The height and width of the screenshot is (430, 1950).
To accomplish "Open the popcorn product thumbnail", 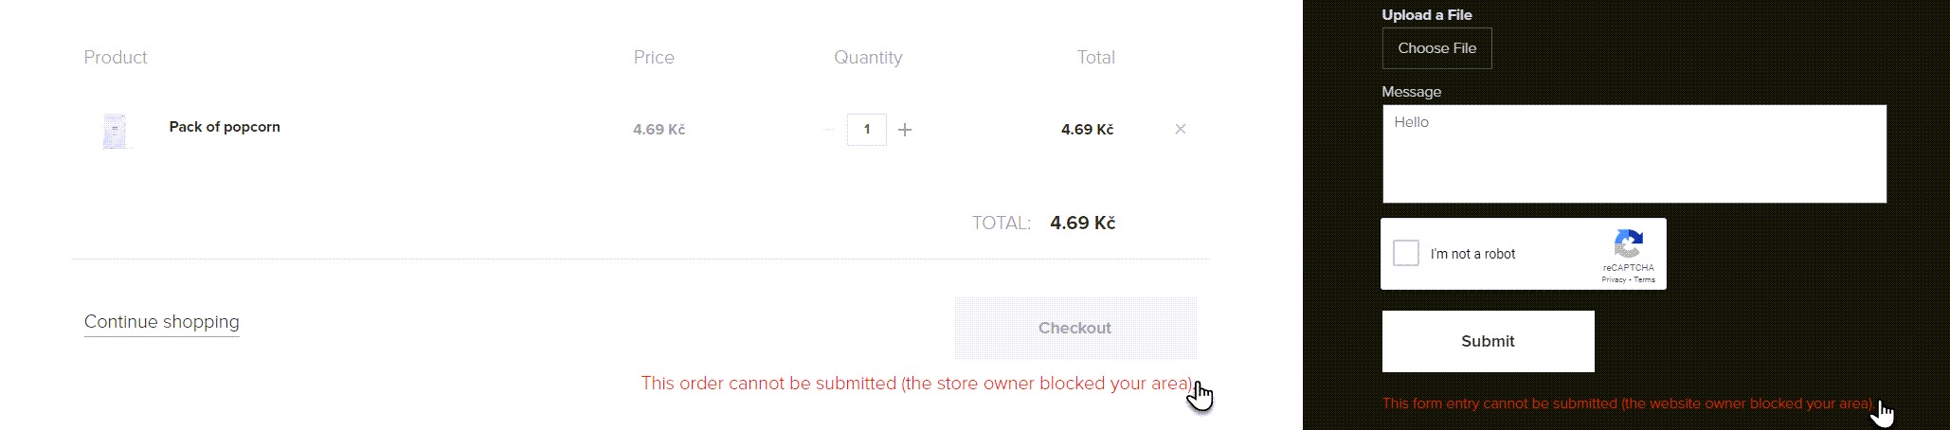I will (x=115, y=131).
